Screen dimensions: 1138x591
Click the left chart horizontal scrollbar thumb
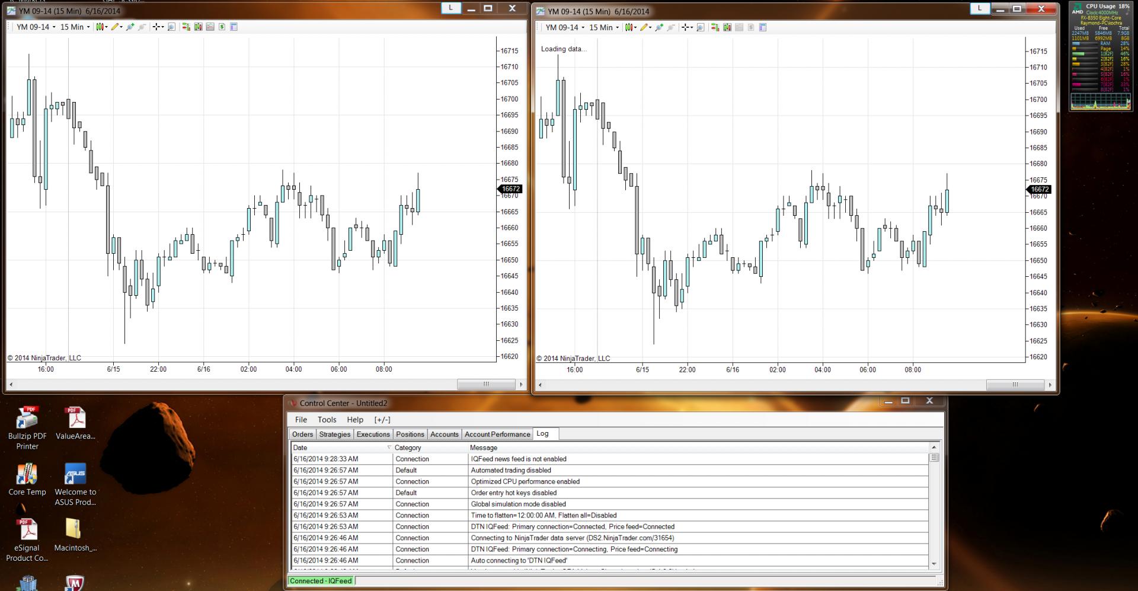[486, 384]
